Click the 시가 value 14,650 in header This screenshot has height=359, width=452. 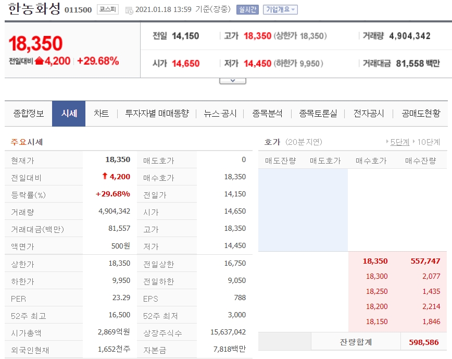(x=185, y=64)
